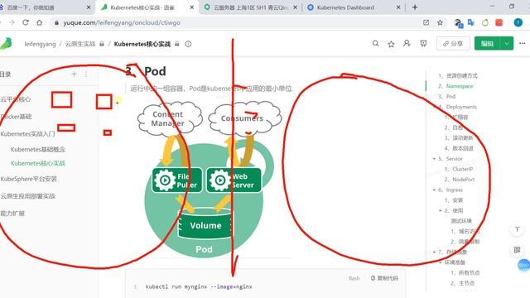Open Yuque search with the magnifier icon
Viewport: 530px width, 298px height.
(375, 44)
